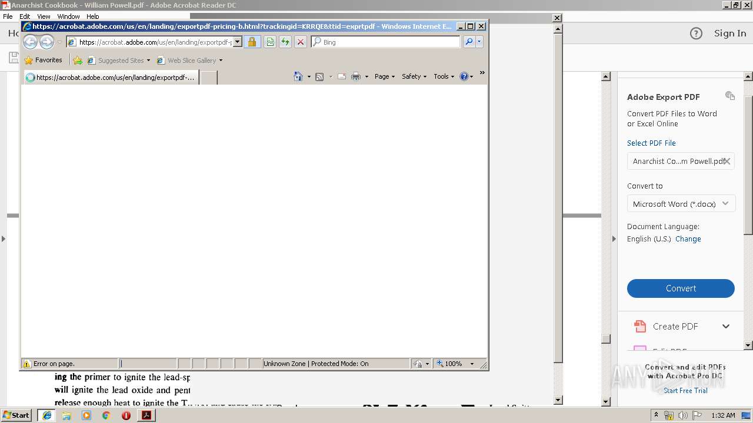Open Internet Explorer from the taskbar
The width and height of the screenshot is (753, 423).
[47, 415]
